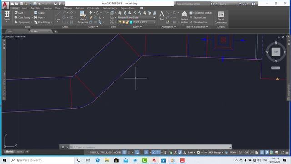
Task: Toggle ortho mode in status bar
Action: 141,152
